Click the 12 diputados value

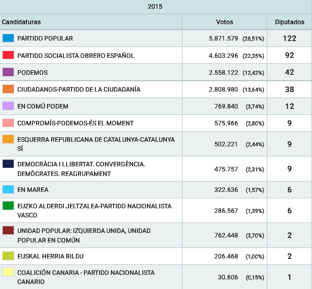click(x=290, y=106)
